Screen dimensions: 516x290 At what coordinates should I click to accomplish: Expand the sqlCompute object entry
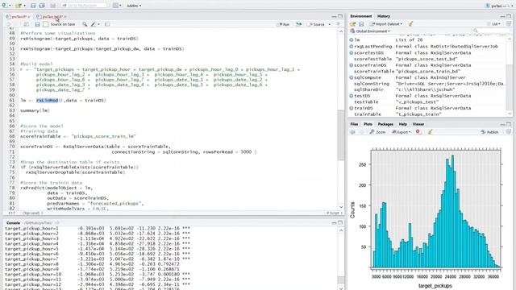(352, 77)
